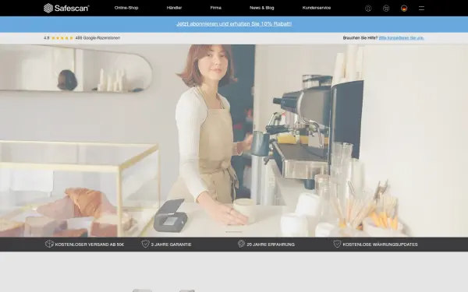Click 'Kostenlose Währungsupdates' text
The width and height of the screenshot is (468, 292).
click(x=381, y=245)
